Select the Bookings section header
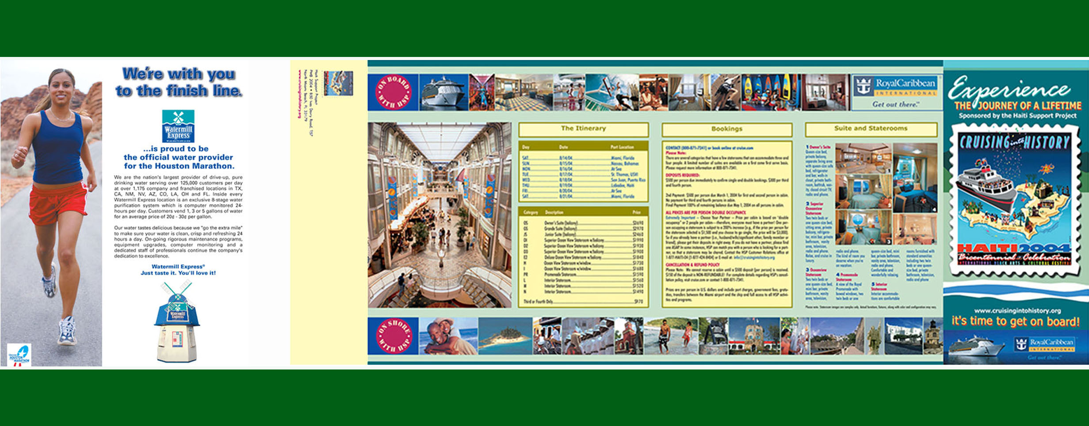Screen dimensions: 1089x426 pos(726,129)
